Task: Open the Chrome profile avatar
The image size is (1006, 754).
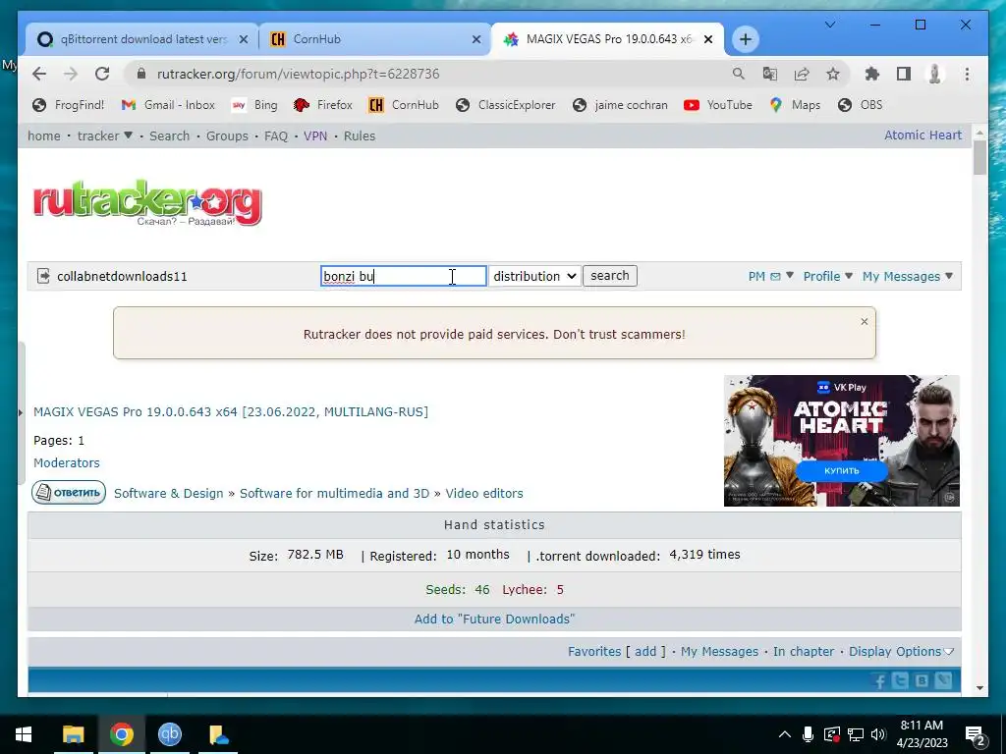Action: [x=935, y=74]
